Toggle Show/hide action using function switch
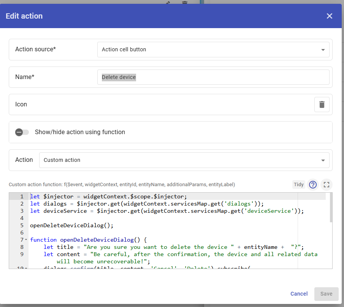344x307 pixels. 22,132
